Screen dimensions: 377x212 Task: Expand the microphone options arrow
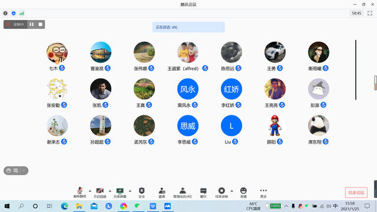pyautogui.click(x=90, y=191)
